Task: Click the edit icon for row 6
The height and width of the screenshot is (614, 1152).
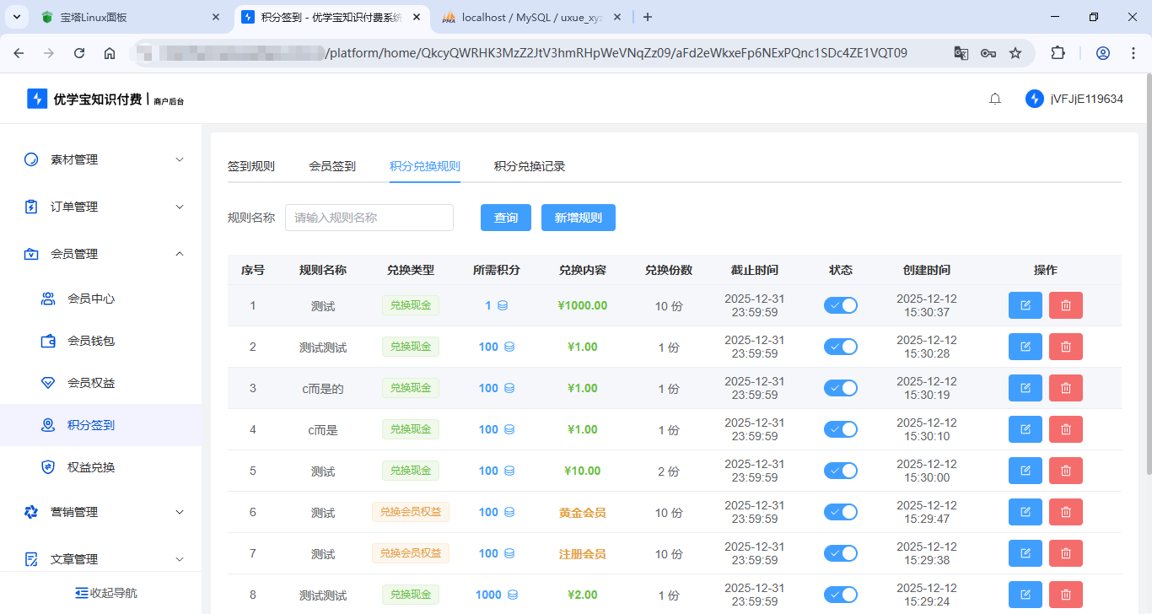Action: pos(1025,512)
